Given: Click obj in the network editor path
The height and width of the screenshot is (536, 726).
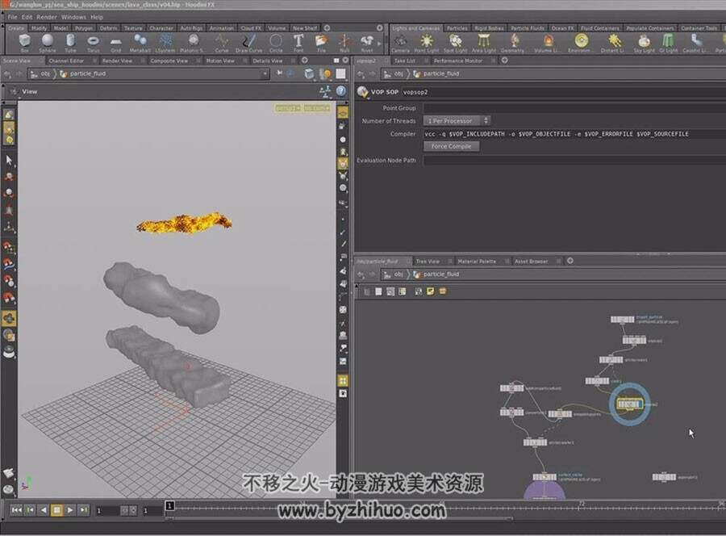Looking at the screenshot, I should (x=398, y=274).
